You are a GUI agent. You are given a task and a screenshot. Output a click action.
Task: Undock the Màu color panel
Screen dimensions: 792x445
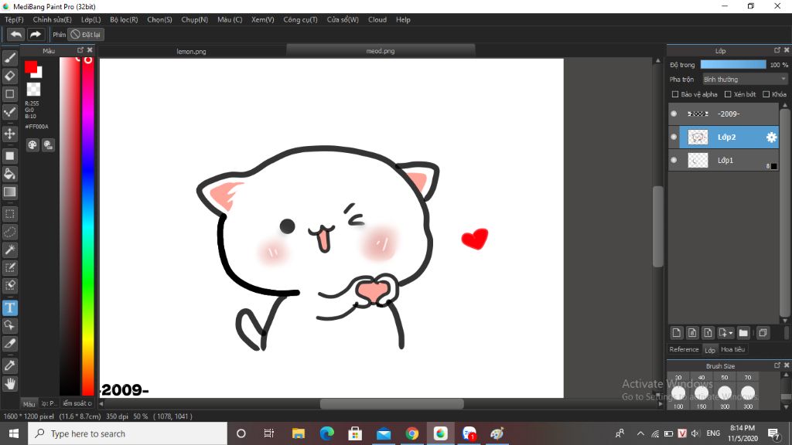80,50
